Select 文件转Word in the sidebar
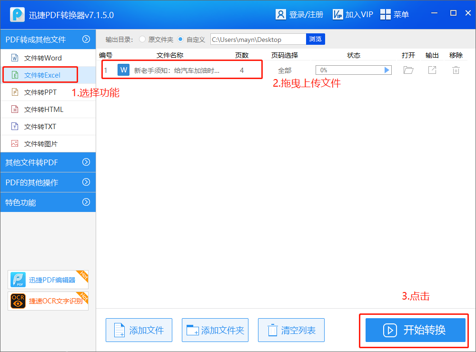 [x=48, y=58]
